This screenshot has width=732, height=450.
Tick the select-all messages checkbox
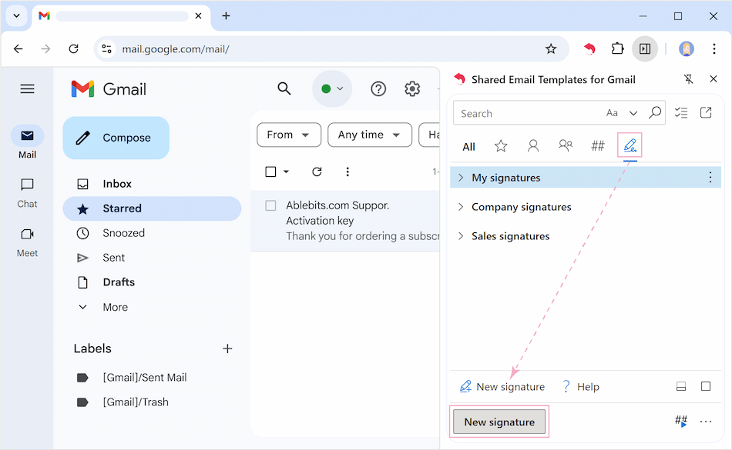[x=270, y=172]
